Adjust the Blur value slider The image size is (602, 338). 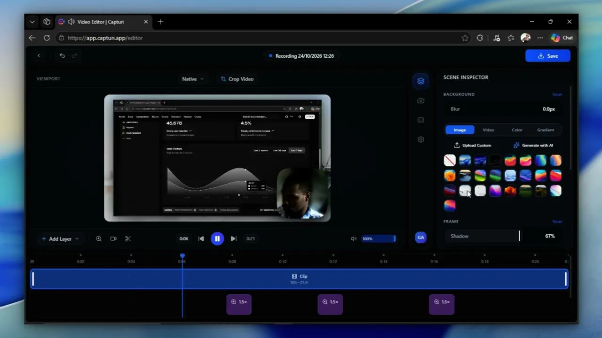click(503, 109)
